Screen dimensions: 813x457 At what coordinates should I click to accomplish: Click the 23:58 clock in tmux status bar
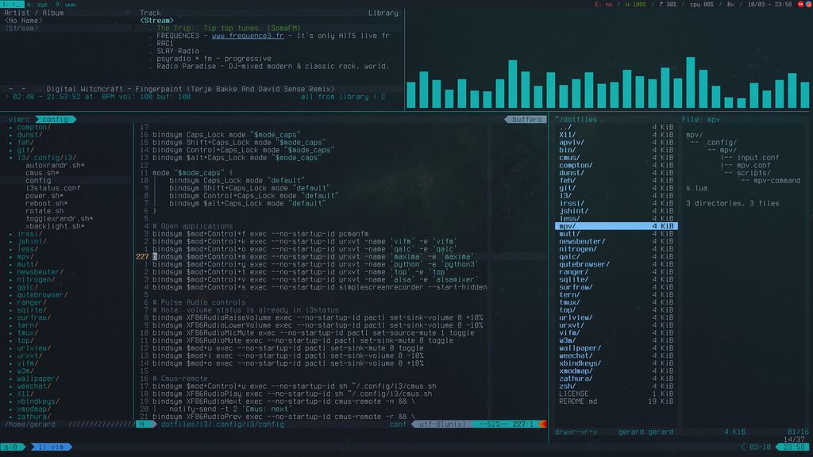pyautogui.click(x=794, y=447)
